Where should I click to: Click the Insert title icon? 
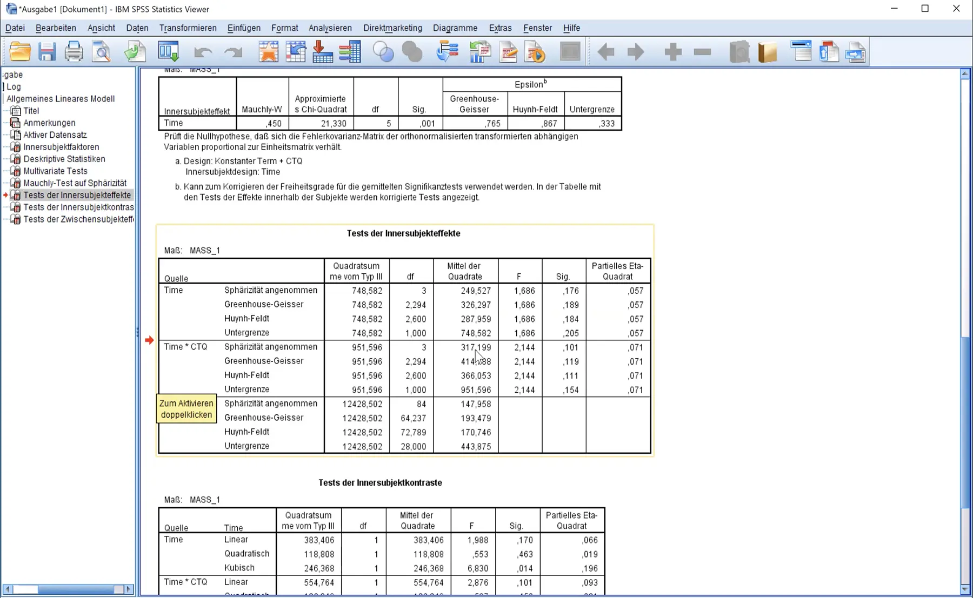click(829, 52)
